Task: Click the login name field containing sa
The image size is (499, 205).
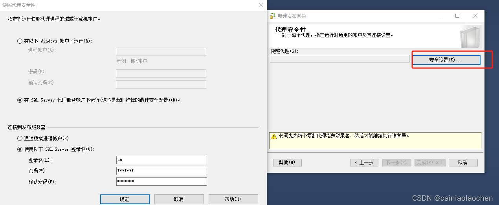Action: (x=161, y=160)
